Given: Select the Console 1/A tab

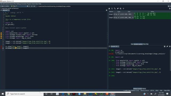Looking at the screenshot, I should tap(115, 46).
